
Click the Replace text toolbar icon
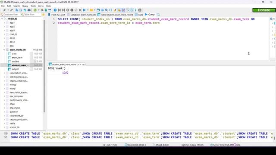(x=110, y=10)
